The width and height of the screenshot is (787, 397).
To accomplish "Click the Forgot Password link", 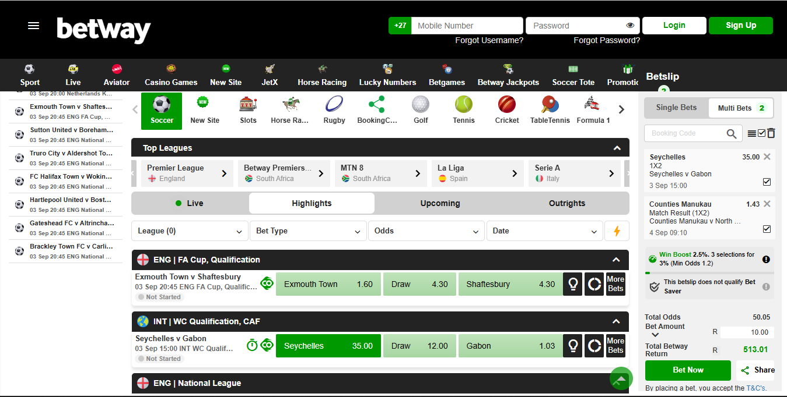I will point(607,40).
